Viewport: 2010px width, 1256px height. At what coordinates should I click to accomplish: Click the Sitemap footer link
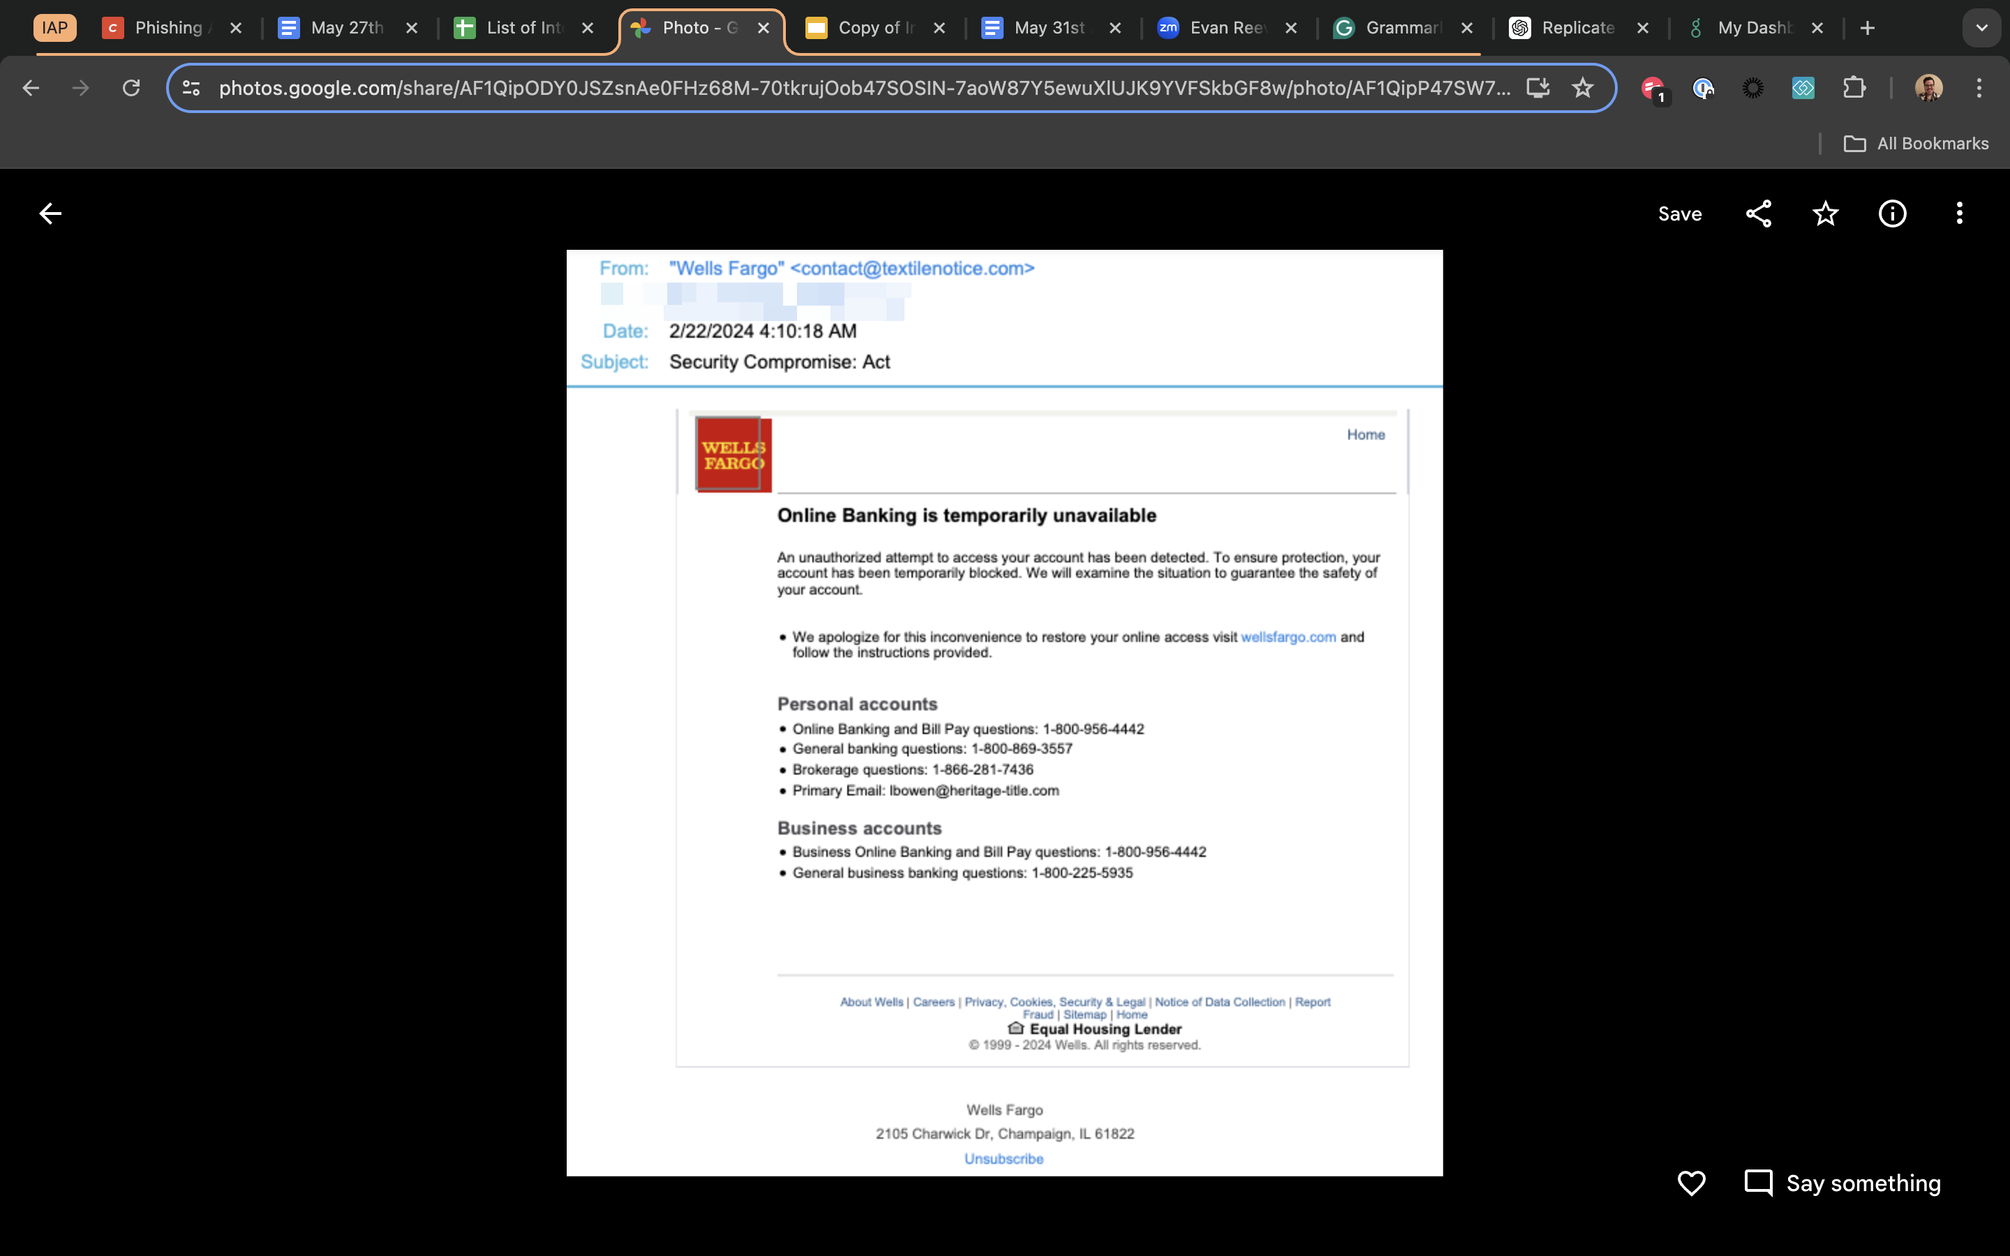pyautogui.click(x=1085, y=1015)
